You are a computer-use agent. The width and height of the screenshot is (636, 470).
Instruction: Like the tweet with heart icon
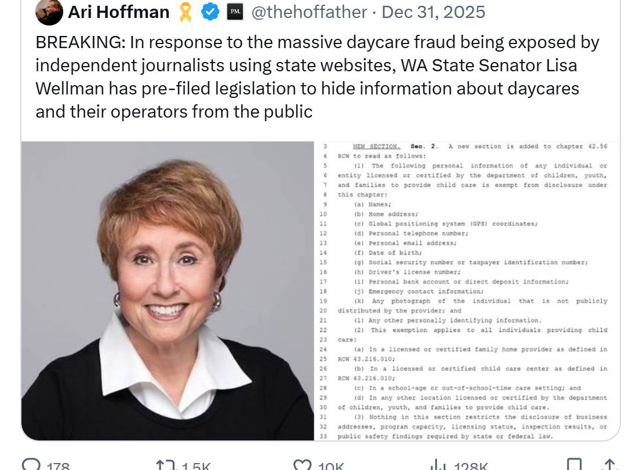303,465
